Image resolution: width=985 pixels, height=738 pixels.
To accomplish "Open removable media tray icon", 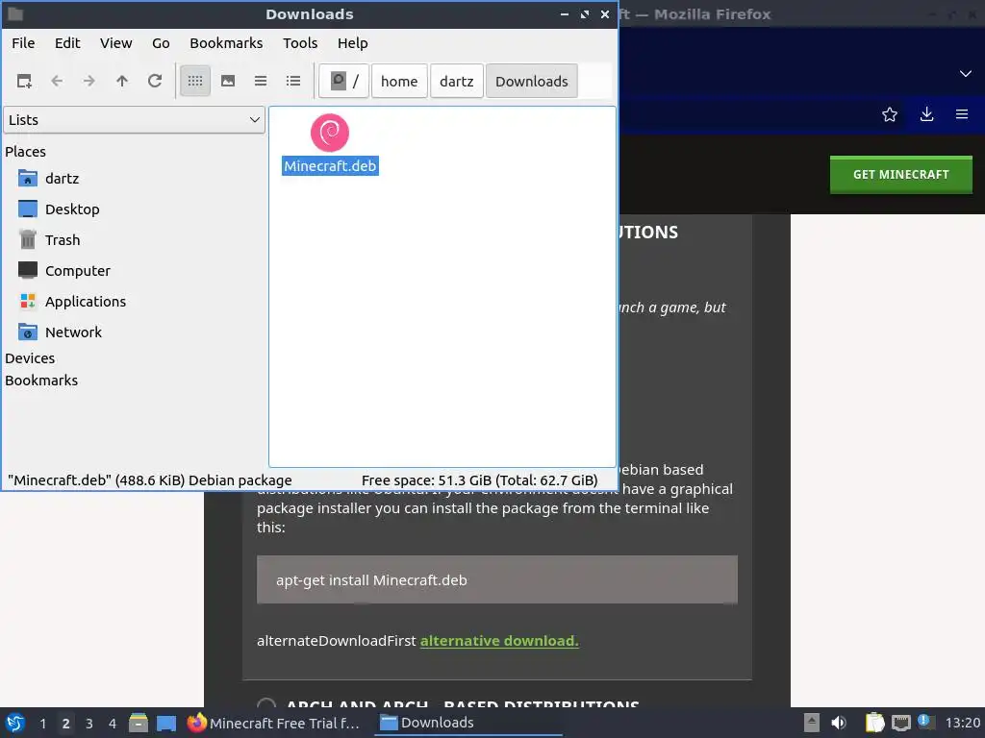I will (812, 723).
